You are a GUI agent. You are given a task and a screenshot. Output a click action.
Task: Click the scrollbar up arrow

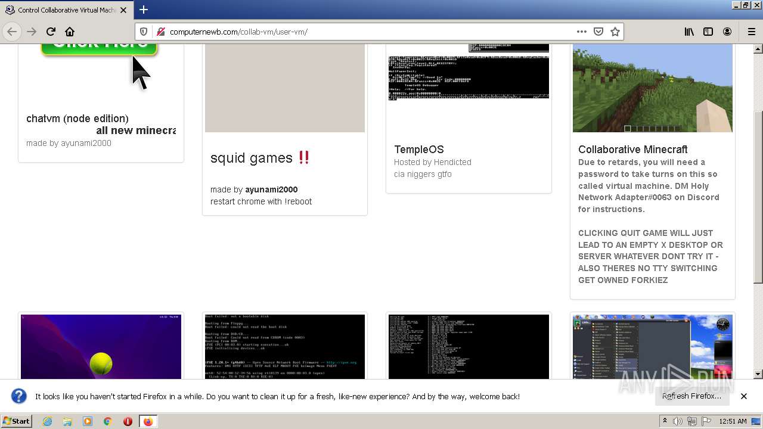(758, 48)
